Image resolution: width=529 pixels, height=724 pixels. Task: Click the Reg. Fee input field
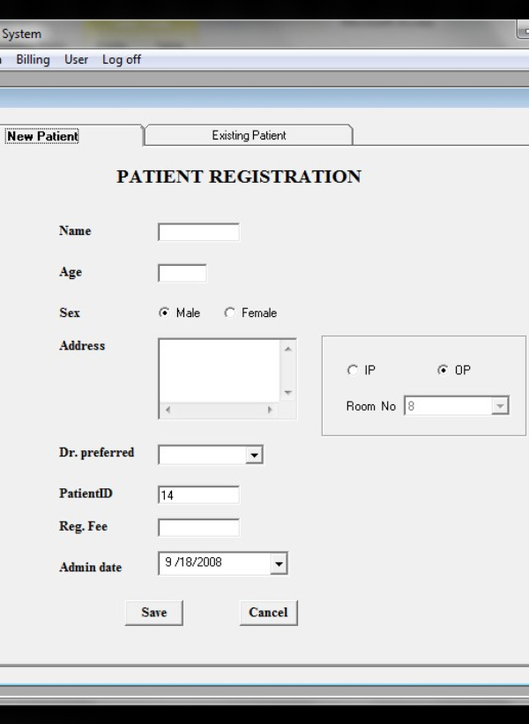click(198, 527)
